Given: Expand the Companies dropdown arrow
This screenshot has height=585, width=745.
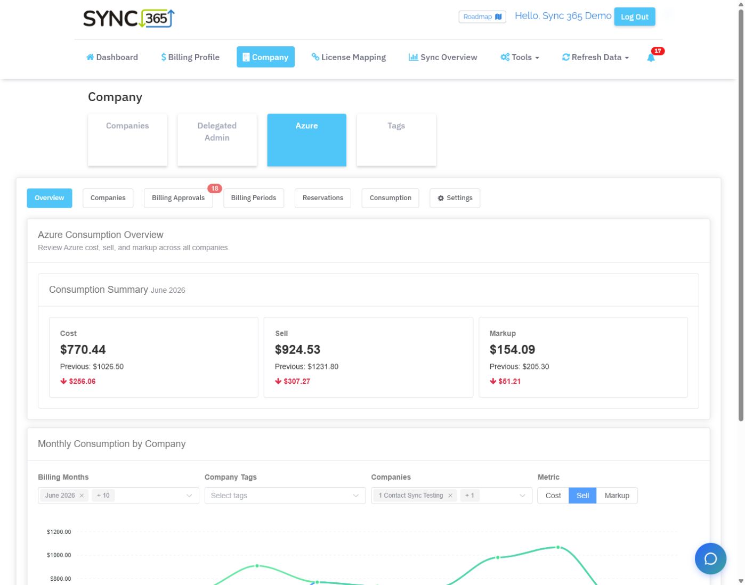Looking at the screenshot, I should pyautogui.click(x=522, y=496).
